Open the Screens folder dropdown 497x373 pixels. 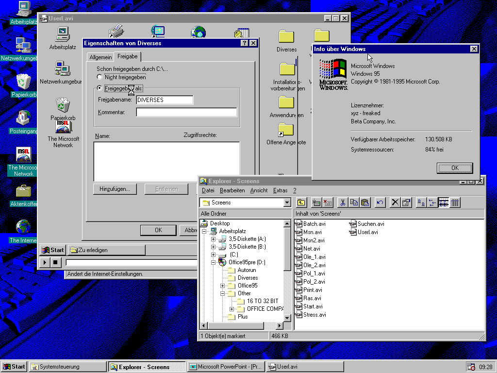(x=287, y=203)
